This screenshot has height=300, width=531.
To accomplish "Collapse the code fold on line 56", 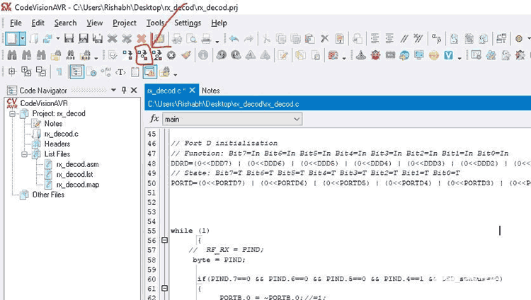I will point(164,240).
